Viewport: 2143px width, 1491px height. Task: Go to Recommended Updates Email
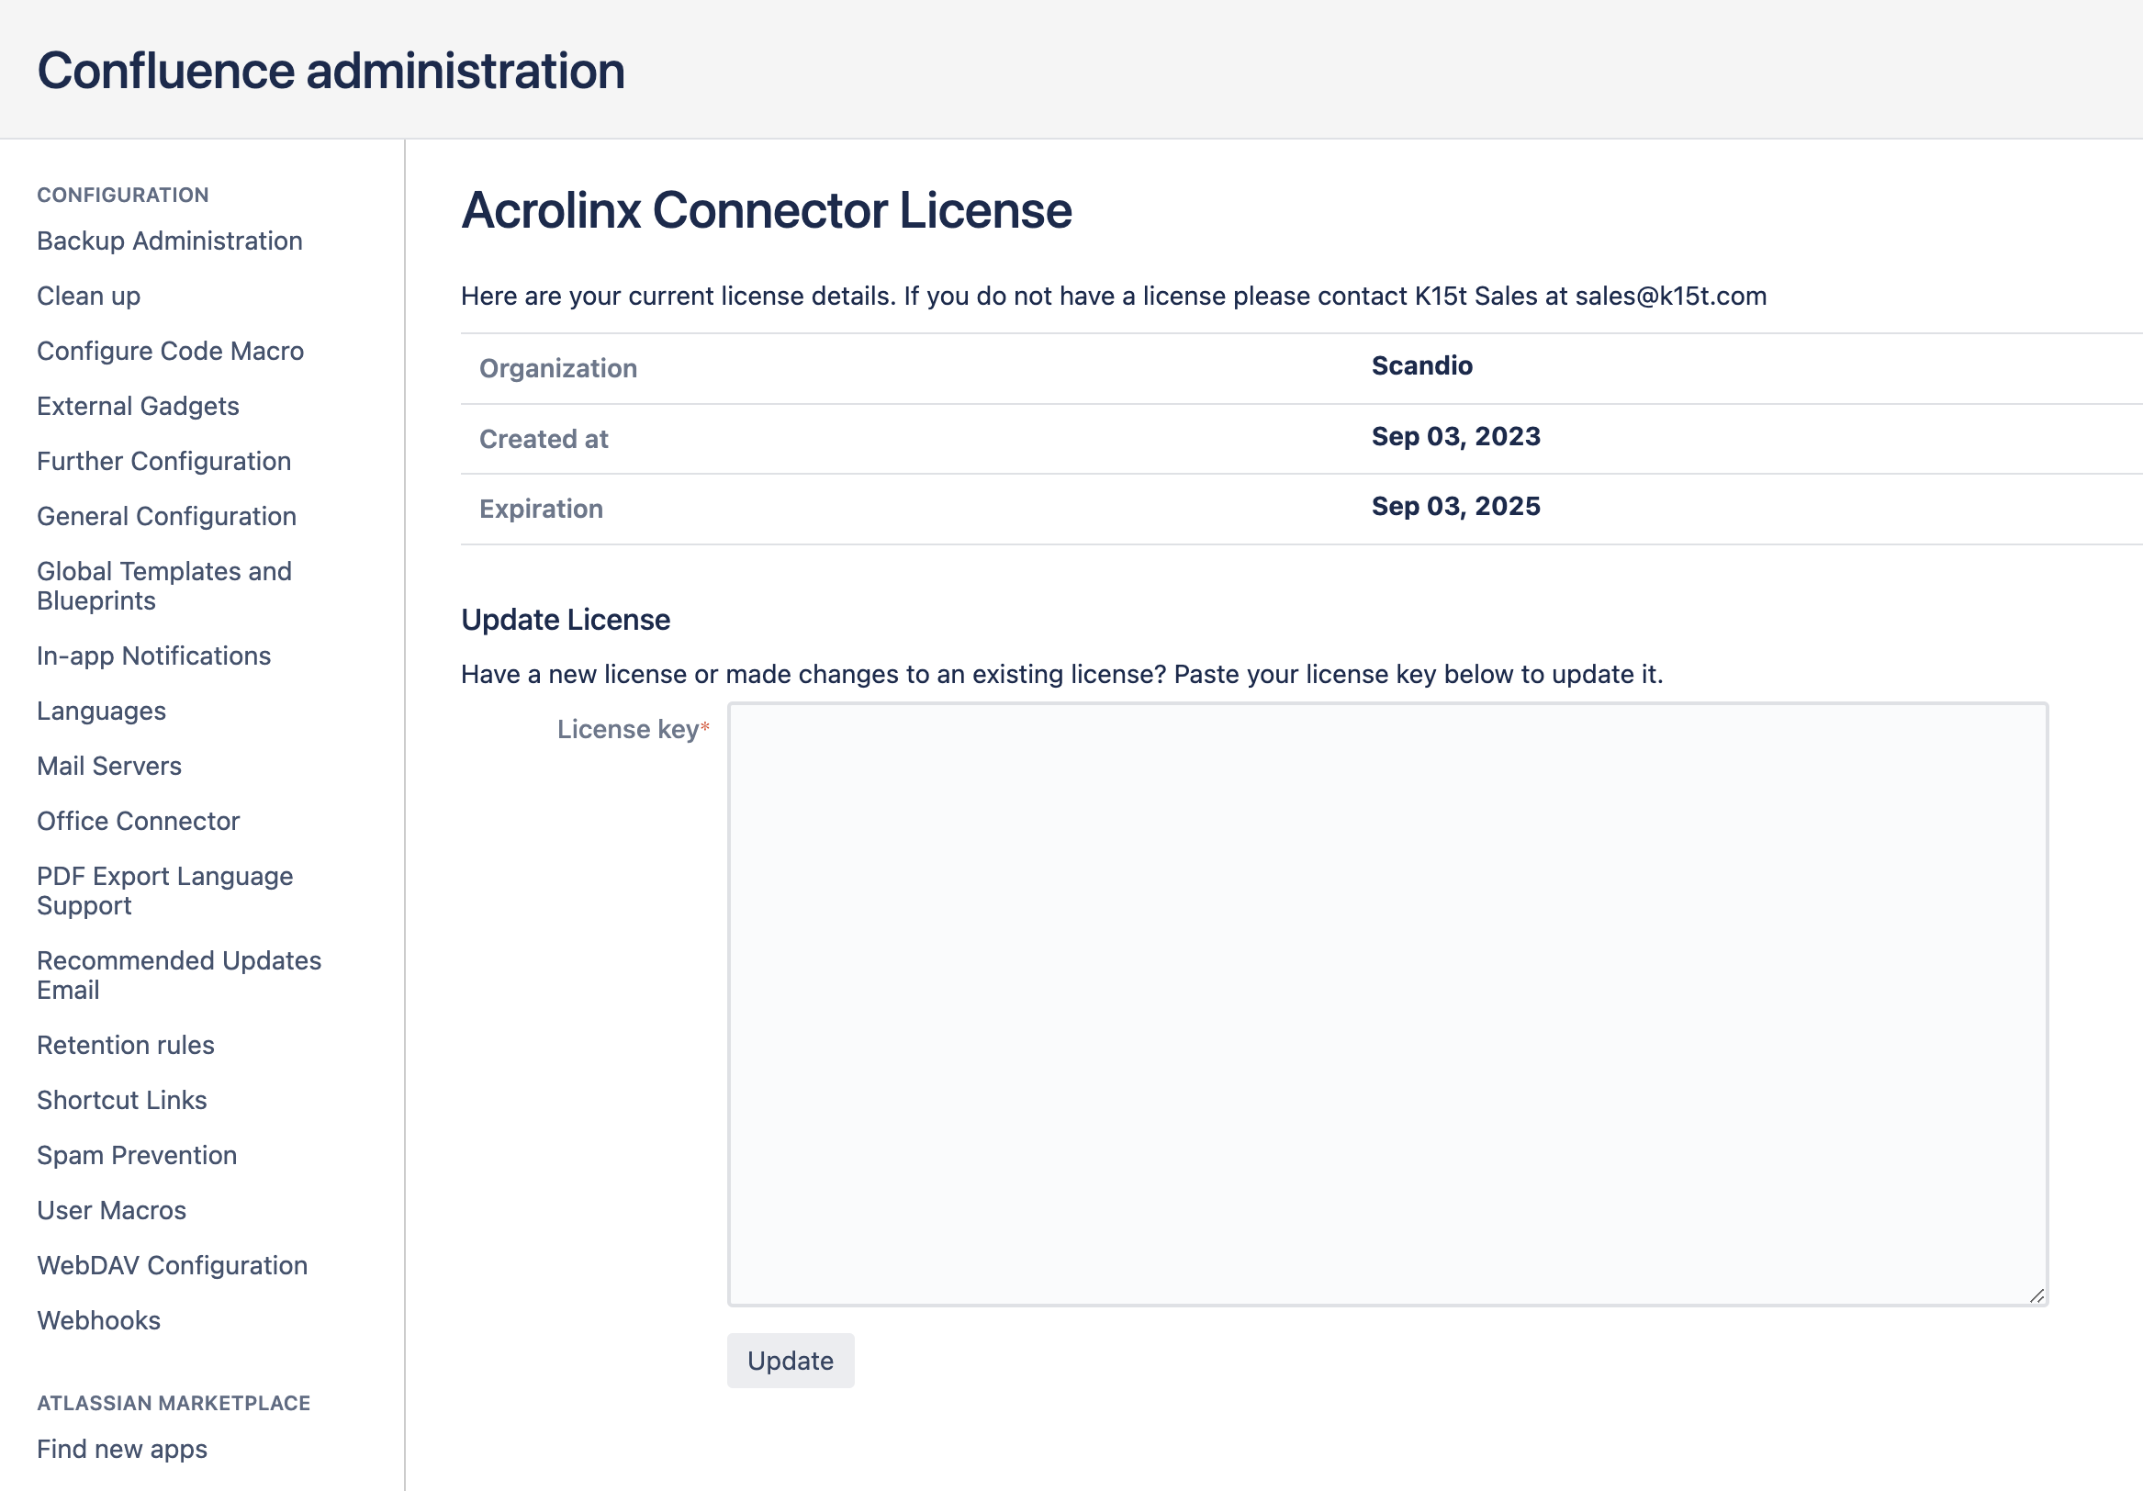178,975
